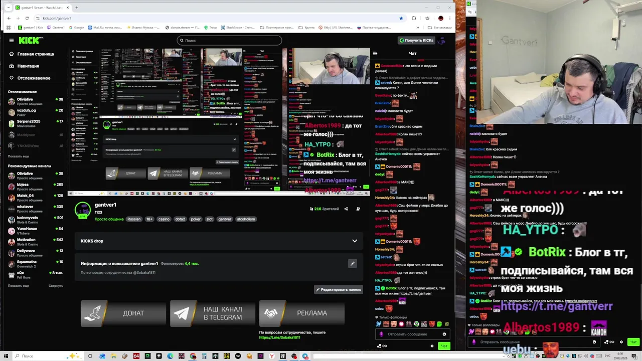Open the Крипта bookmarks folder
Image resolution: width=642 pixels, height=361 pixels.
(x=306, y=28)
